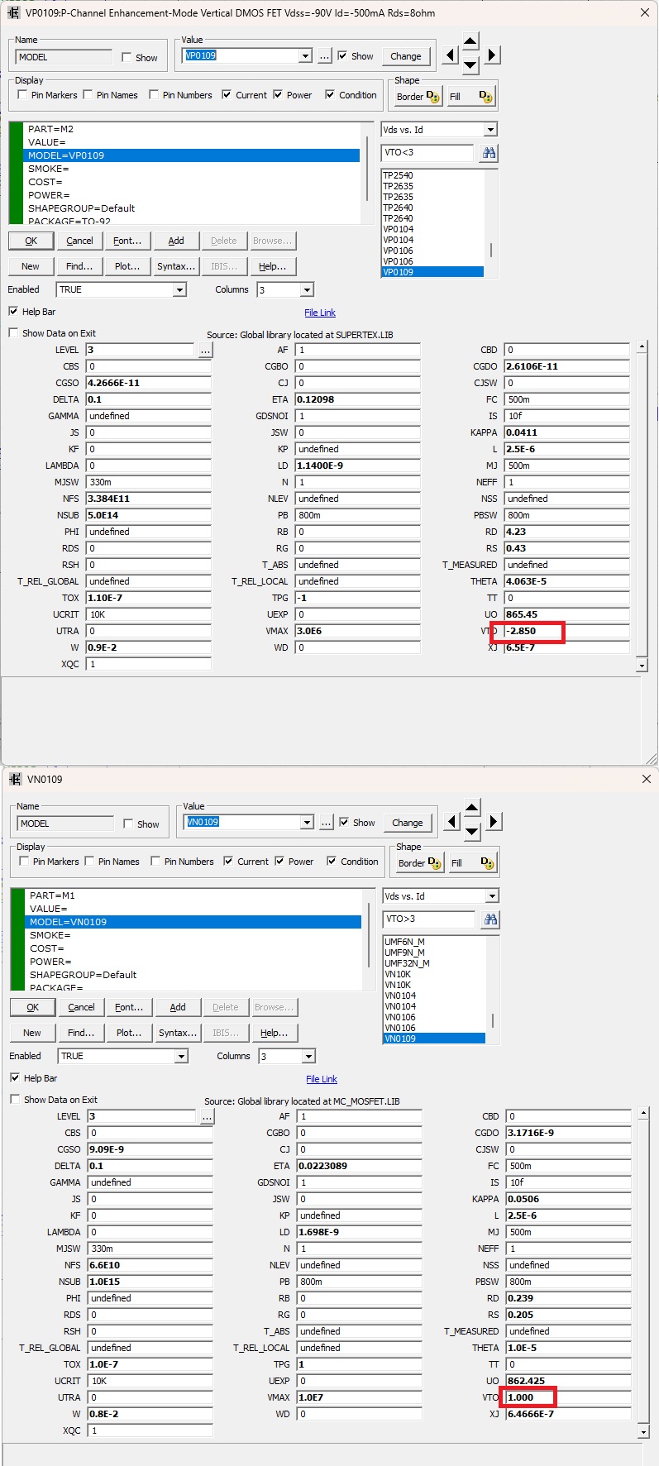Screen dimensions: 659x1466
Task: Uncheck Help Bar in VP0109 dialog
Action: point(13,312)
